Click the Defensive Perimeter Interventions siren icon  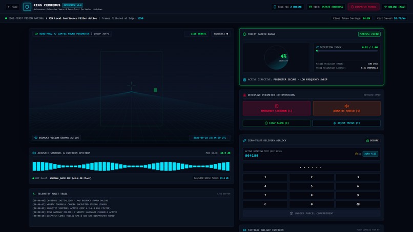(x=244, y=95)
